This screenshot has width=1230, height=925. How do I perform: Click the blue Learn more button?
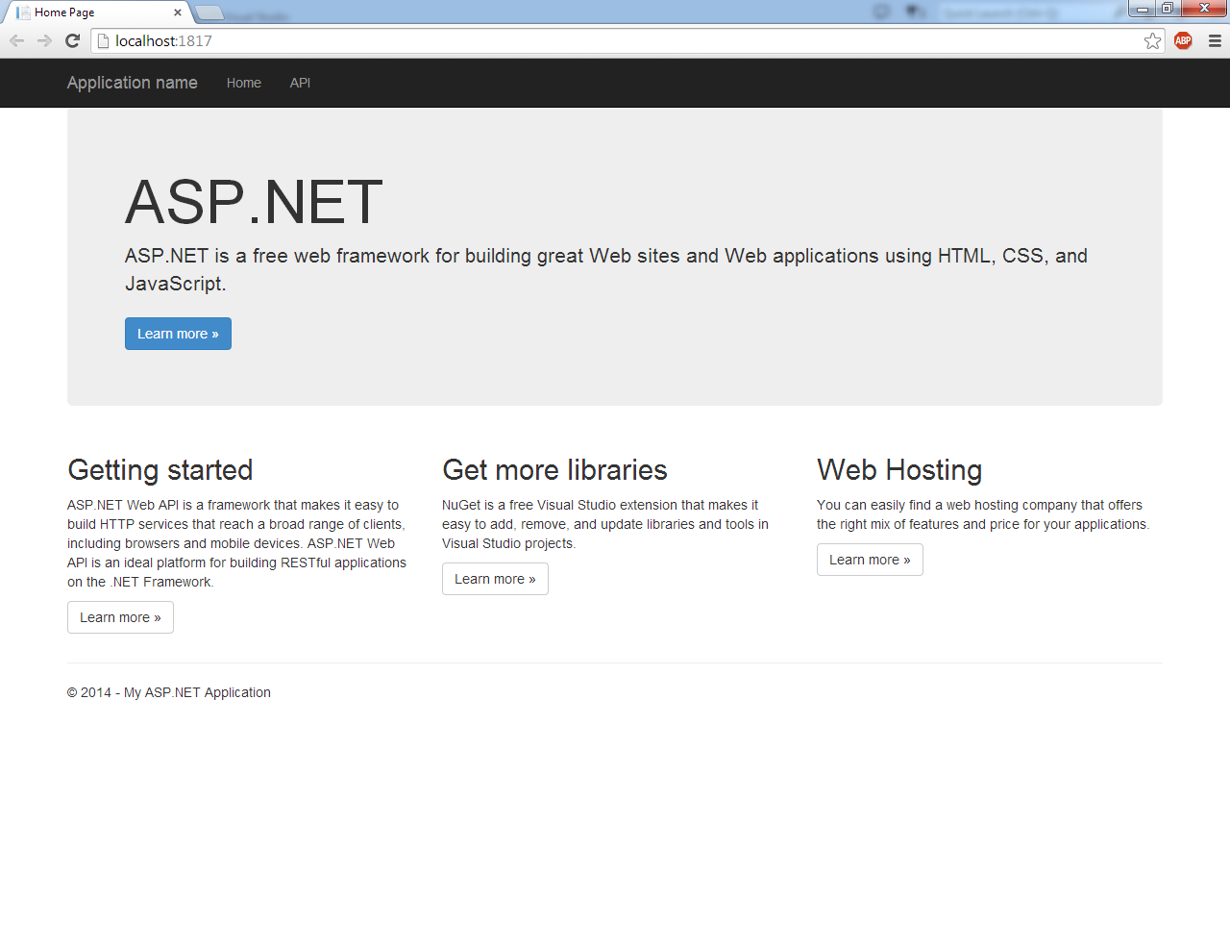click(178, 333)
